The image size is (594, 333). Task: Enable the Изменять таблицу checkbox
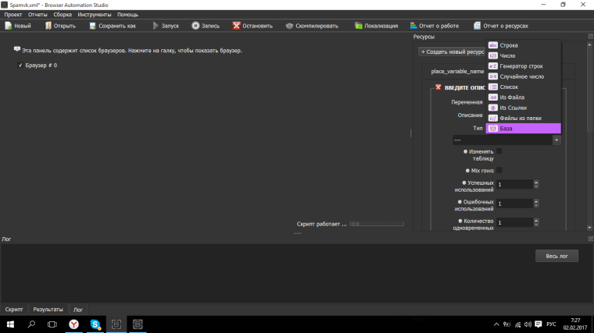coord(499,151)
